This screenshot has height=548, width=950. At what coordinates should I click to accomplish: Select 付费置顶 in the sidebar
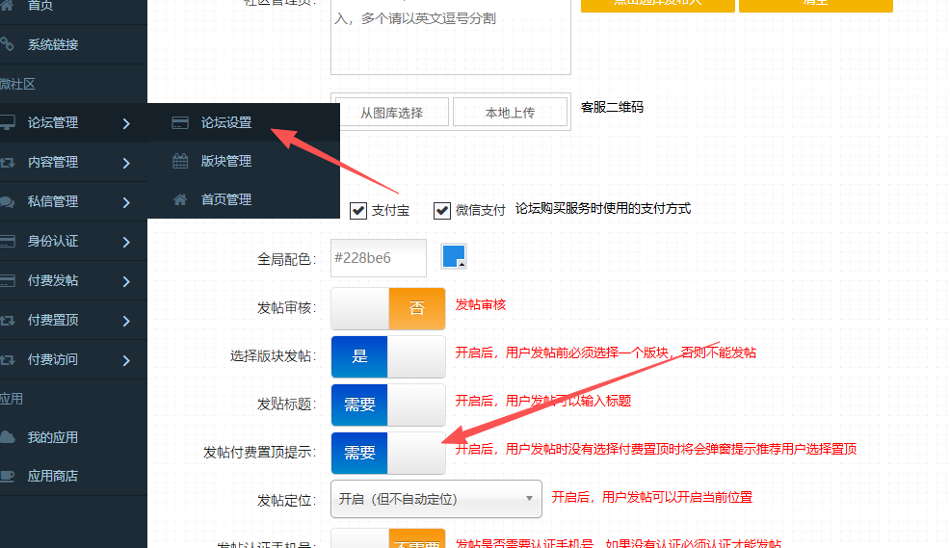coord(53,321)
